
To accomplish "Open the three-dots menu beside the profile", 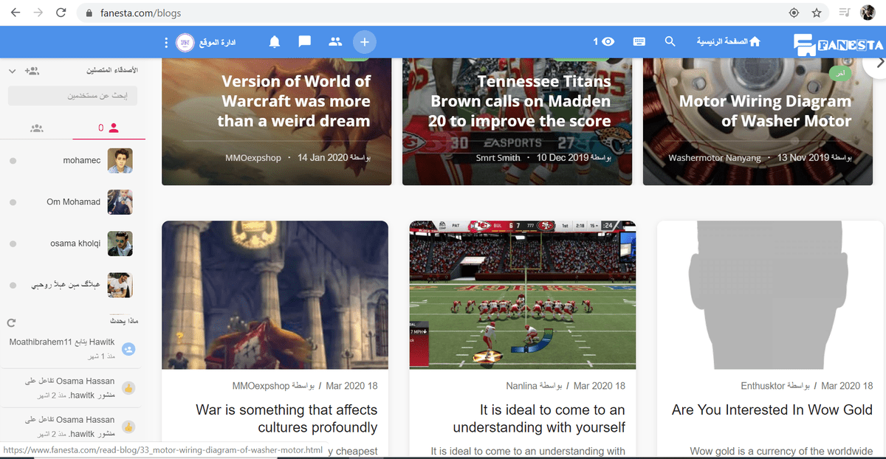I will [166, 43].
